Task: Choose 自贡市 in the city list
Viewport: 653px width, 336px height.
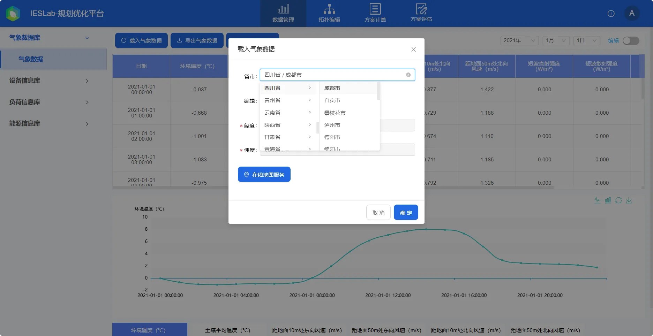Action: (349, 100)
